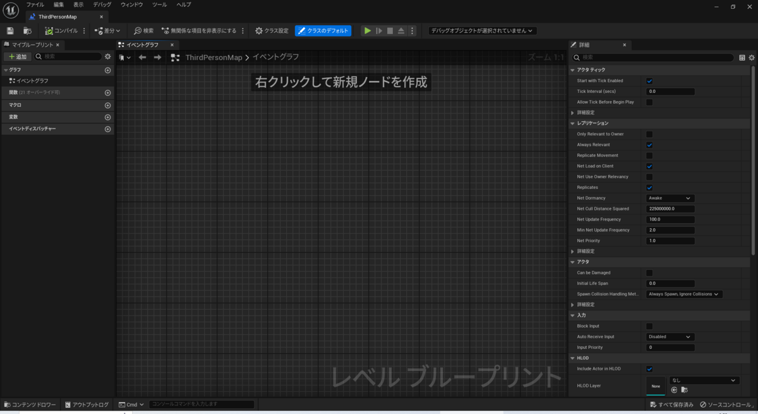Add a new function via 関数 plus icon
The height and width of the screenshot is (414, 758).
click(x=108, y=93)
